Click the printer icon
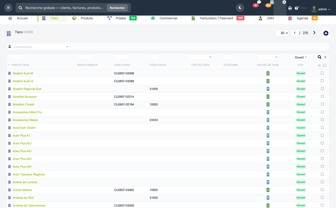Viewport: 336px width, 208px height. tap(290, 8)
